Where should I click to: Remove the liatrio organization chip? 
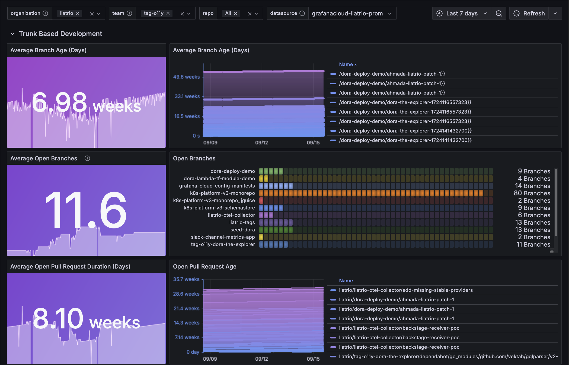[78, 13]
